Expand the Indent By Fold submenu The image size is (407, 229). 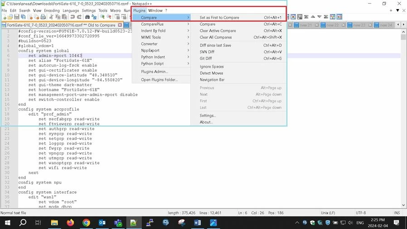(161, 31)
